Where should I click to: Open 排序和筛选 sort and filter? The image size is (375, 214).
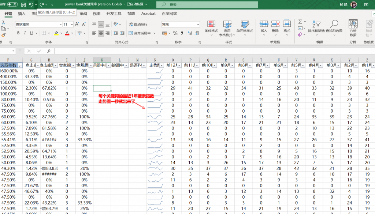tap(316, 28)
